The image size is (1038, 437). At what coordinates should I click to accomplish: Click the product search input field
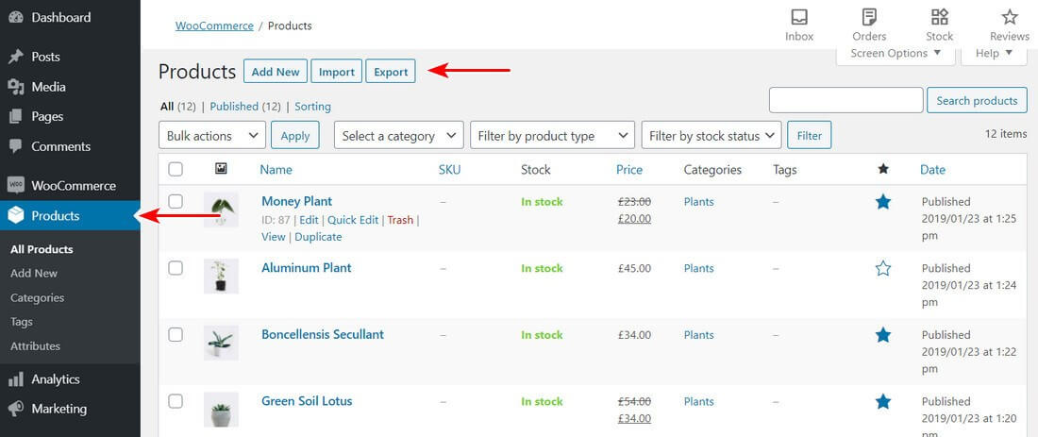(845, 100)
